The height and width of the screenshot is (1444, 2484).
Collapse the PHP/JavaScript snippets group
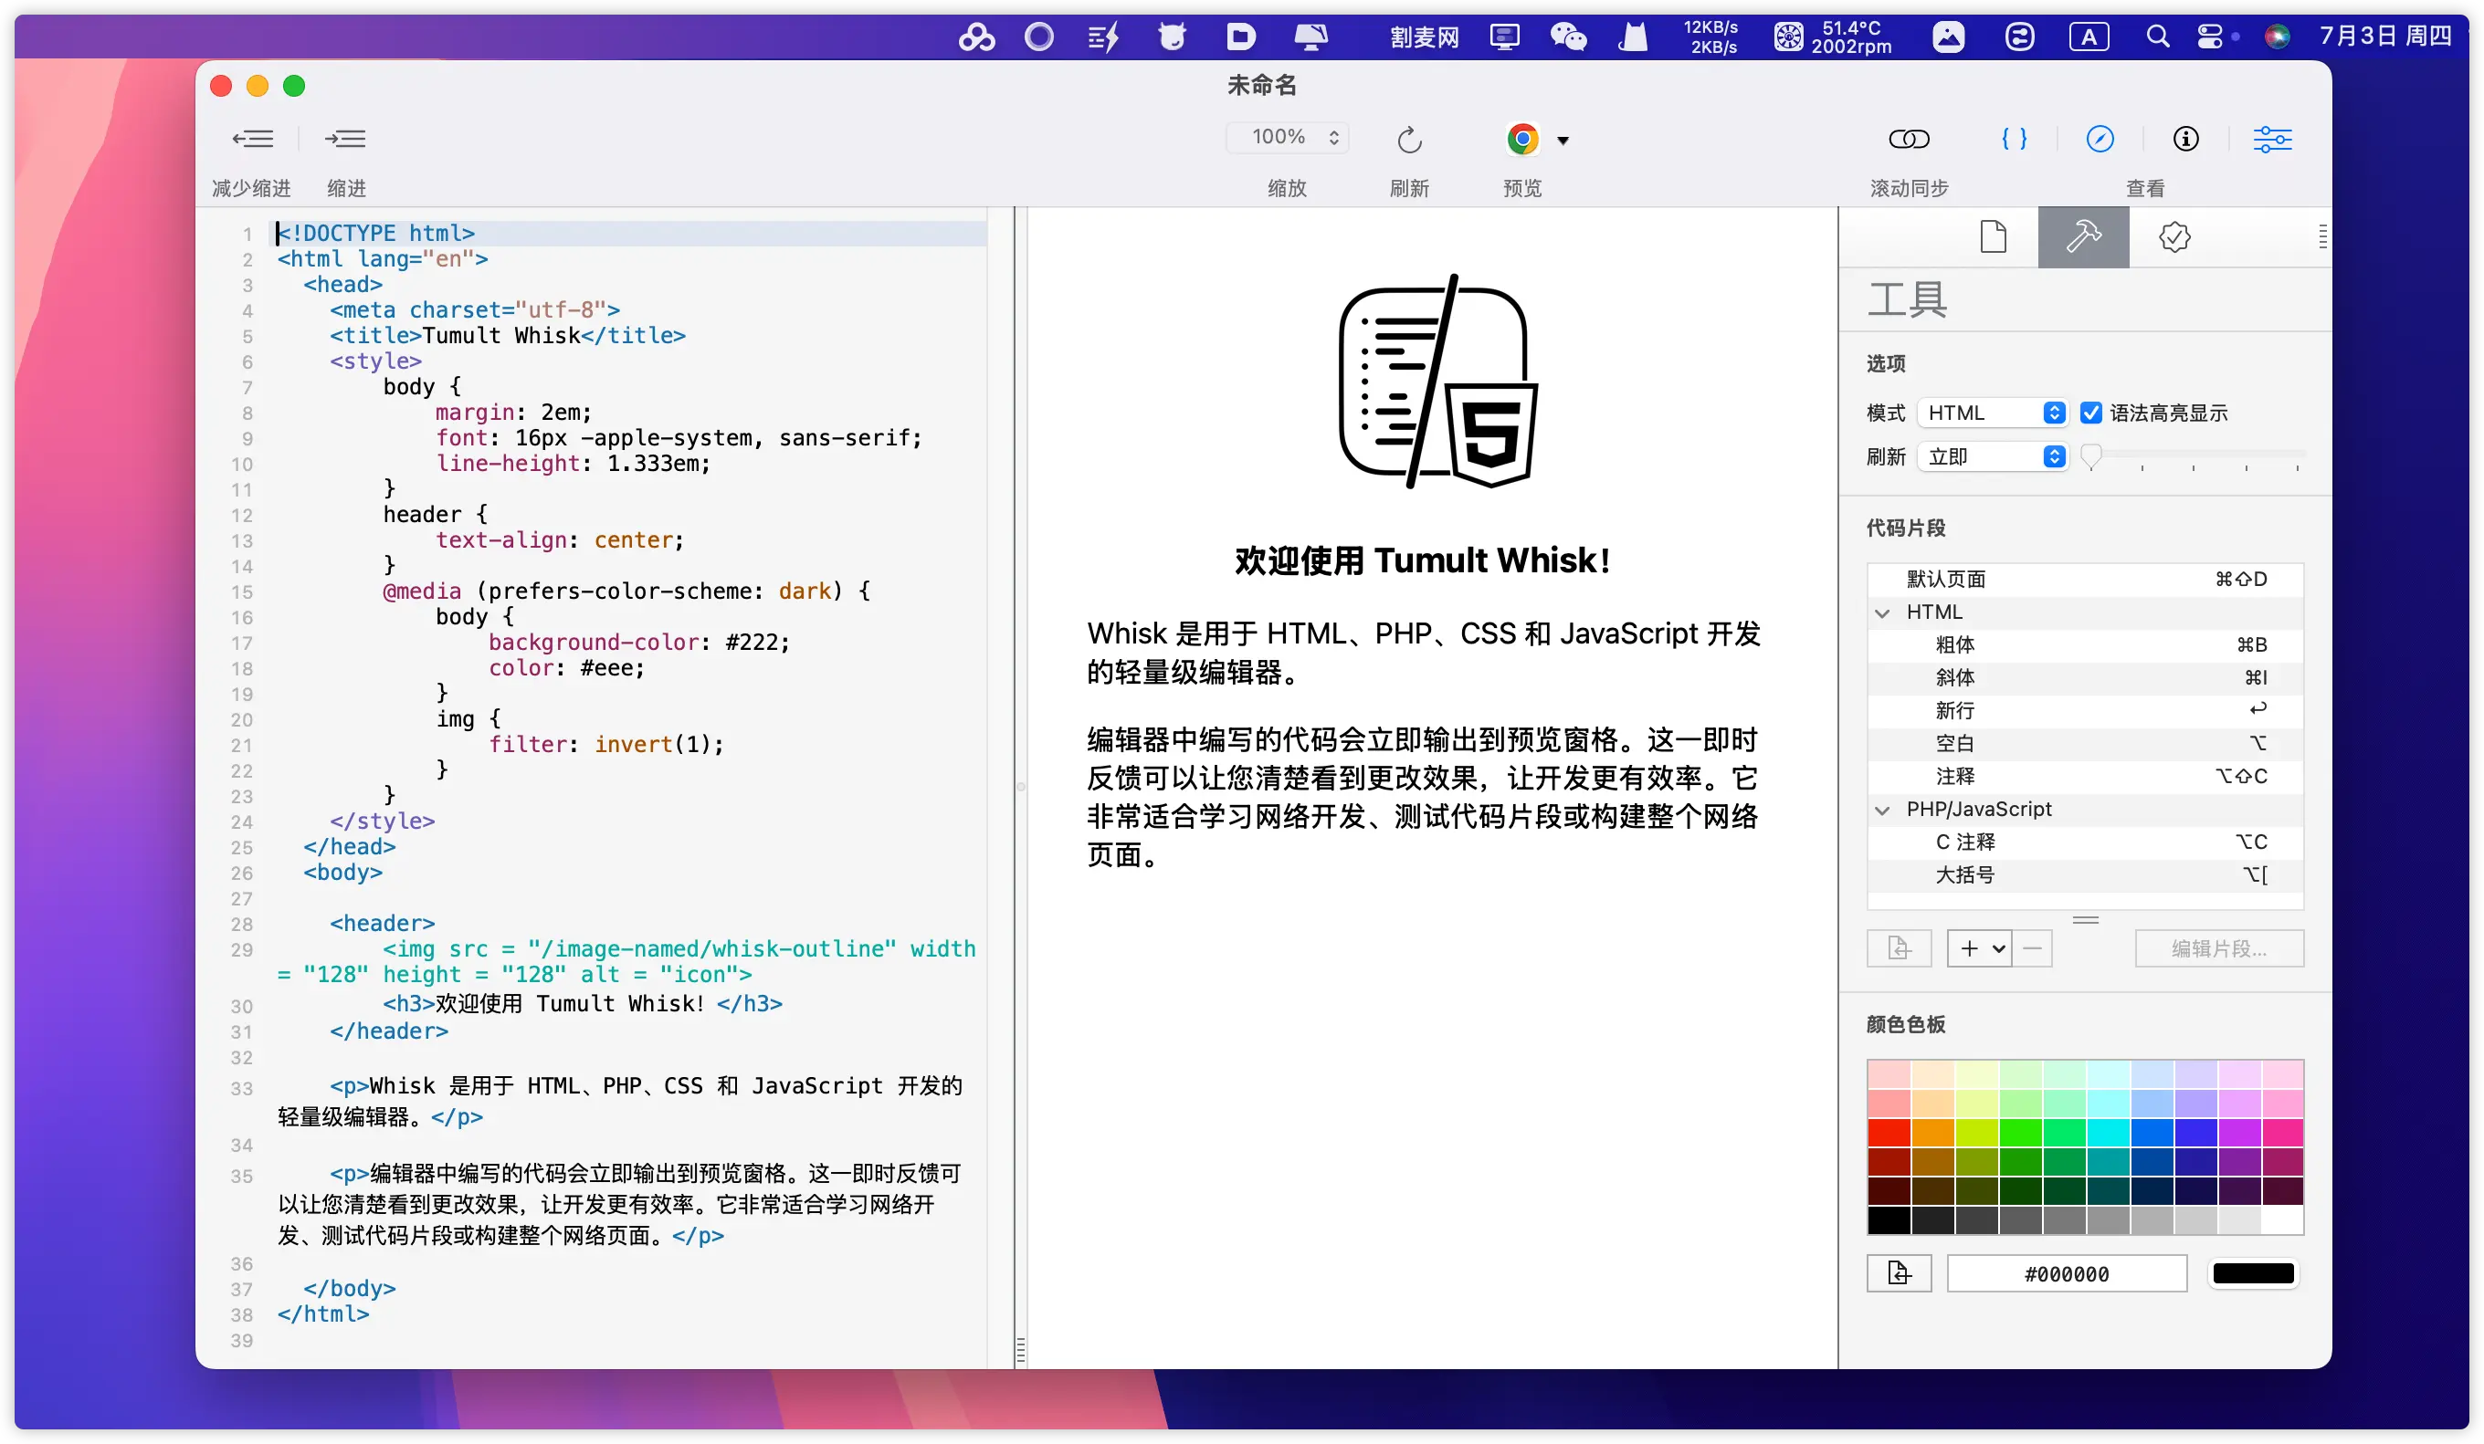click(x=1882, y=810)
